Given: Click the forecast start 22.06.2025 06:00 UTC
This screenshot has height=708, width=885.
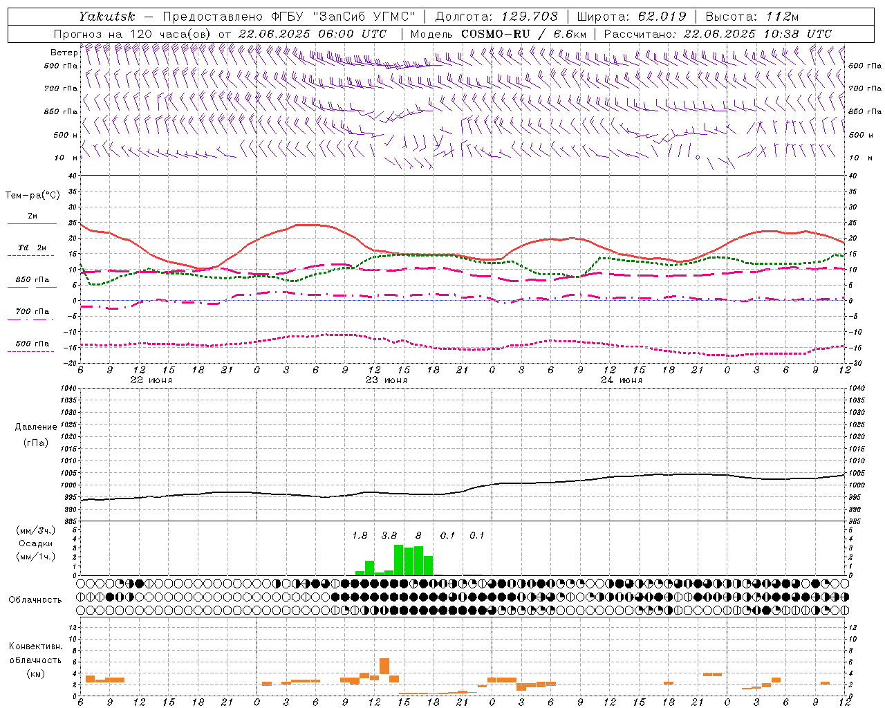Looking at the screenshot, I should 312,34.
